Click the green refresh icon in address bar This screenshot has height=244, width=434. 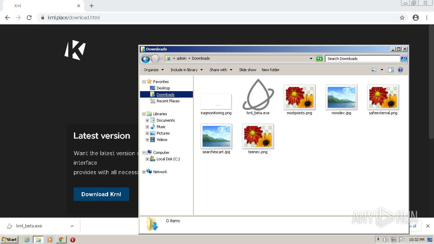[x=319, y=59]
